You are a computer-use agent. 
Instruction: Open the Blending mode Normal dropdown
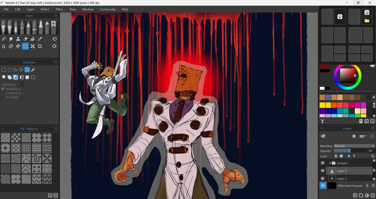pyautogui.click(x=354, y=146)
